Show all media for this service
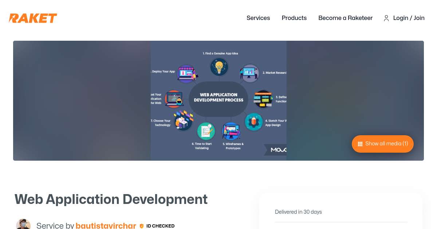Screen dimensions: 437x229 point(382,144)
